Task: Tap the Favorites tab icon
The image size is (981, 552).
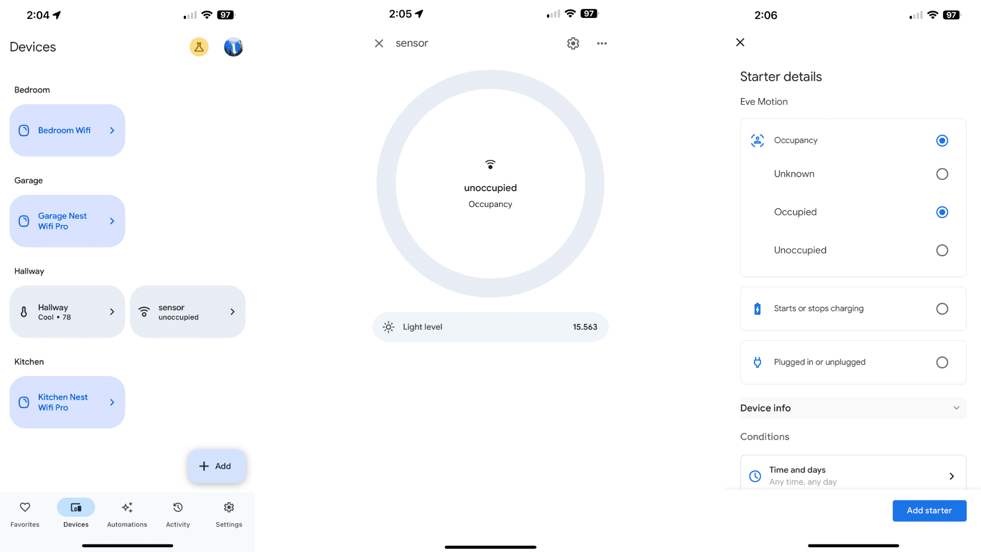Action: click(24, 507)
